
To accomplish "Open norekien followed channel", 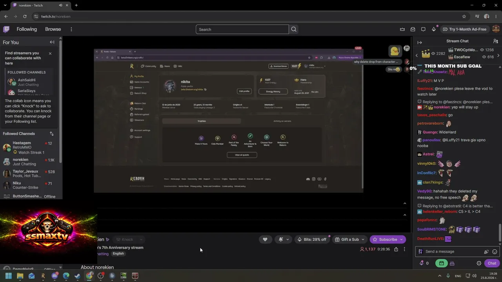I will point(29,162).
